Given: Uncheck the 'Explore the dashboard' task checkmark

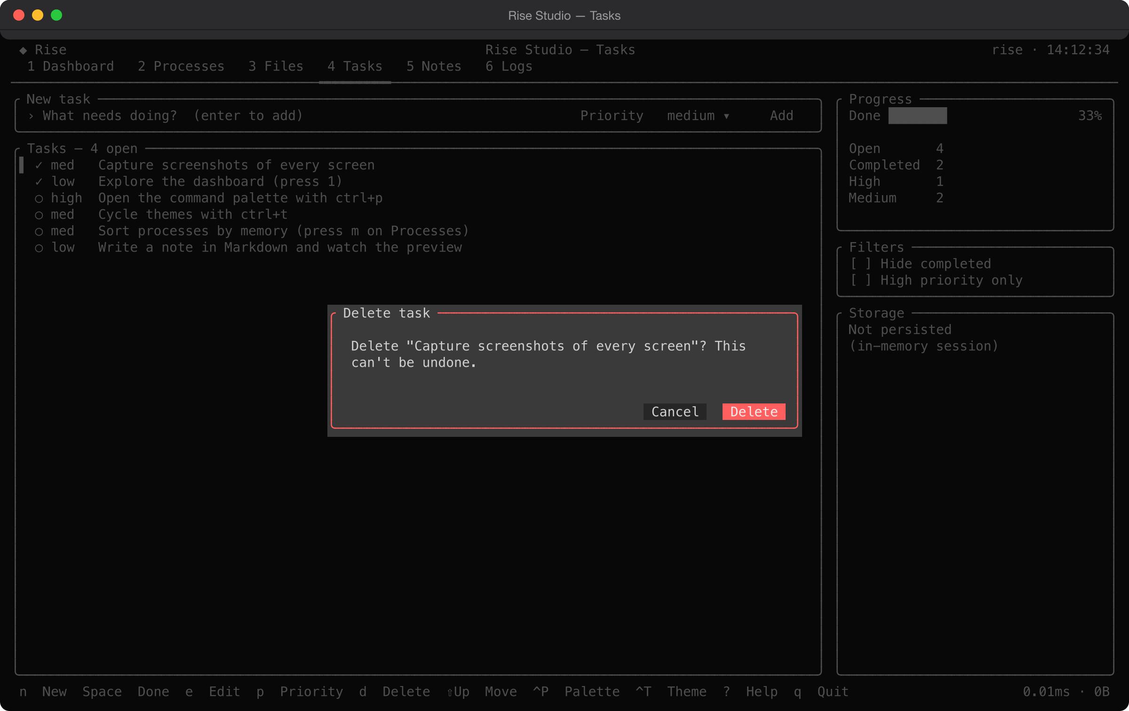Looking at the screenshot, I should 39,182.
